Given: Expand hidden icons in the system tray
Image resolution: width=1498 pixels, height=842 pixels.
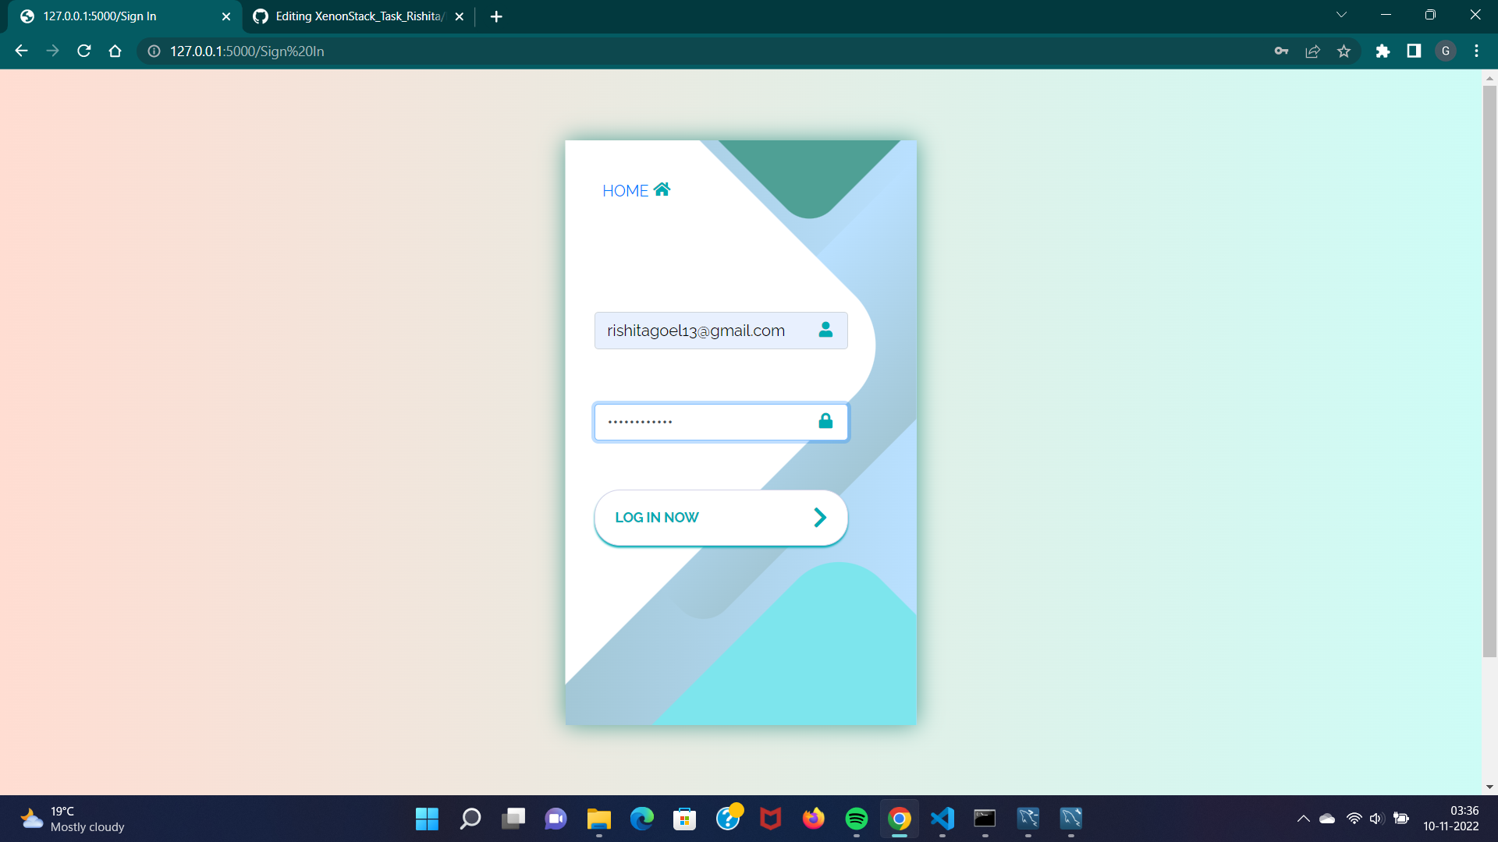Looking at the screenshot, I should [x=1302, y=819].
